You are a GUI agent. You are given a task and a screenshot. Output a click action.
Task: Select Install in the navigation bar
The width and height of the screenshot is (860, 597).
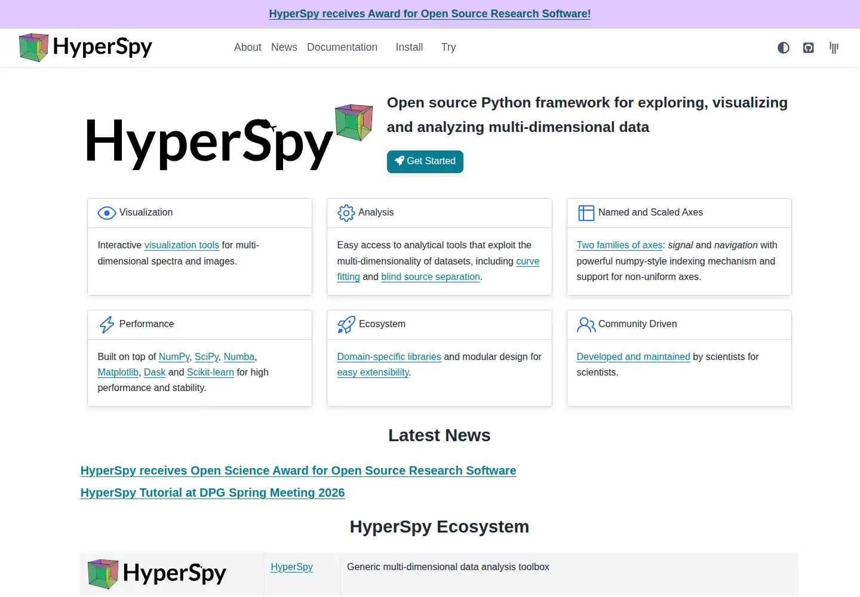409,47
